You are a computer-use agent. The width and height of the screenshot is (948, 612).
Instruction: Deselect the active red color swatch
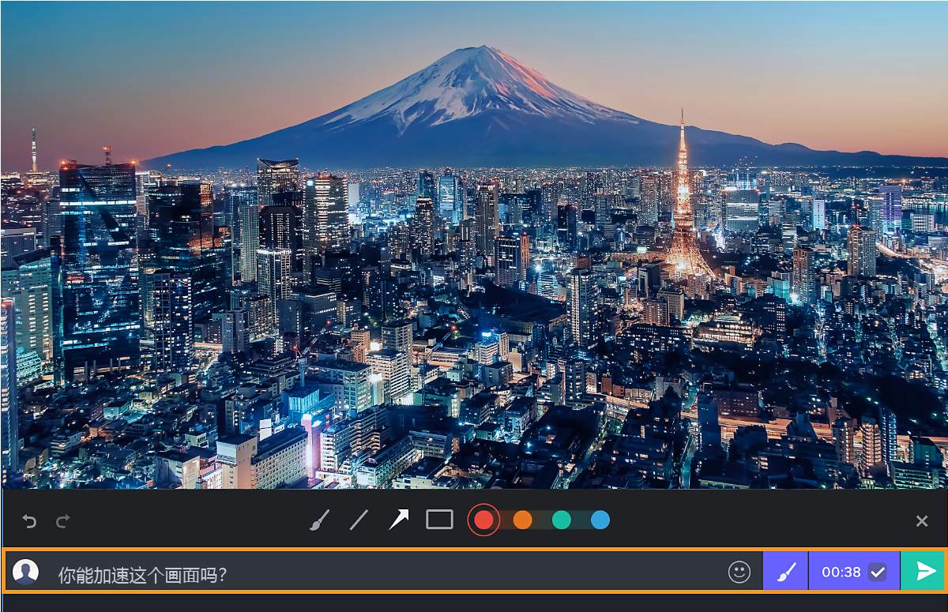(484, 520)
